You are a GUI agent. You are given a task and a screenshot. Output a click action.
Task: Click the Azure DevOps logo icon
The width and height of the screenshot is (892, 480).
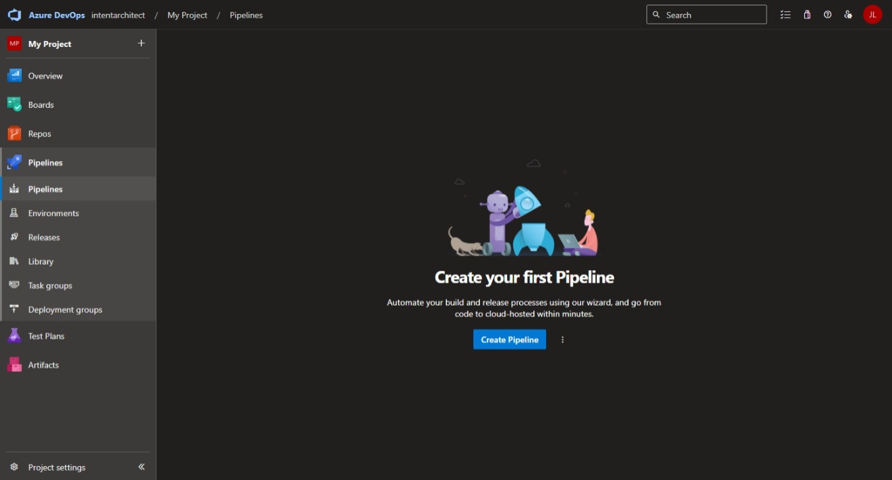point(15,15)
